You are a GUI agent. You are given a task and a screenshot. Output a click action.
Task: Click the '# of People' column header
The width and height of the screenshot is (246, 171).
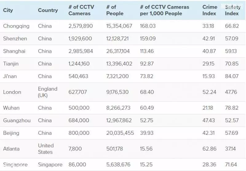(x=115, y=10)
